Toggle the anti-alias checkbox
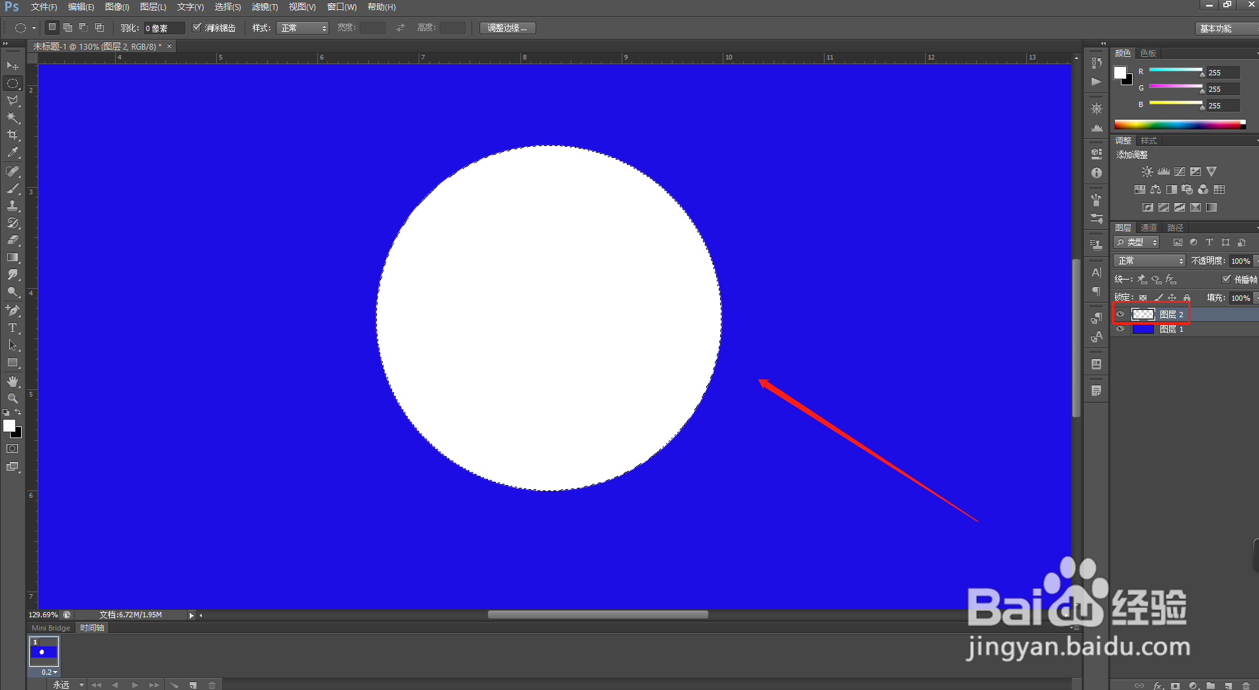The height and width of the screenshot is (690, 1259). point(196,28)
